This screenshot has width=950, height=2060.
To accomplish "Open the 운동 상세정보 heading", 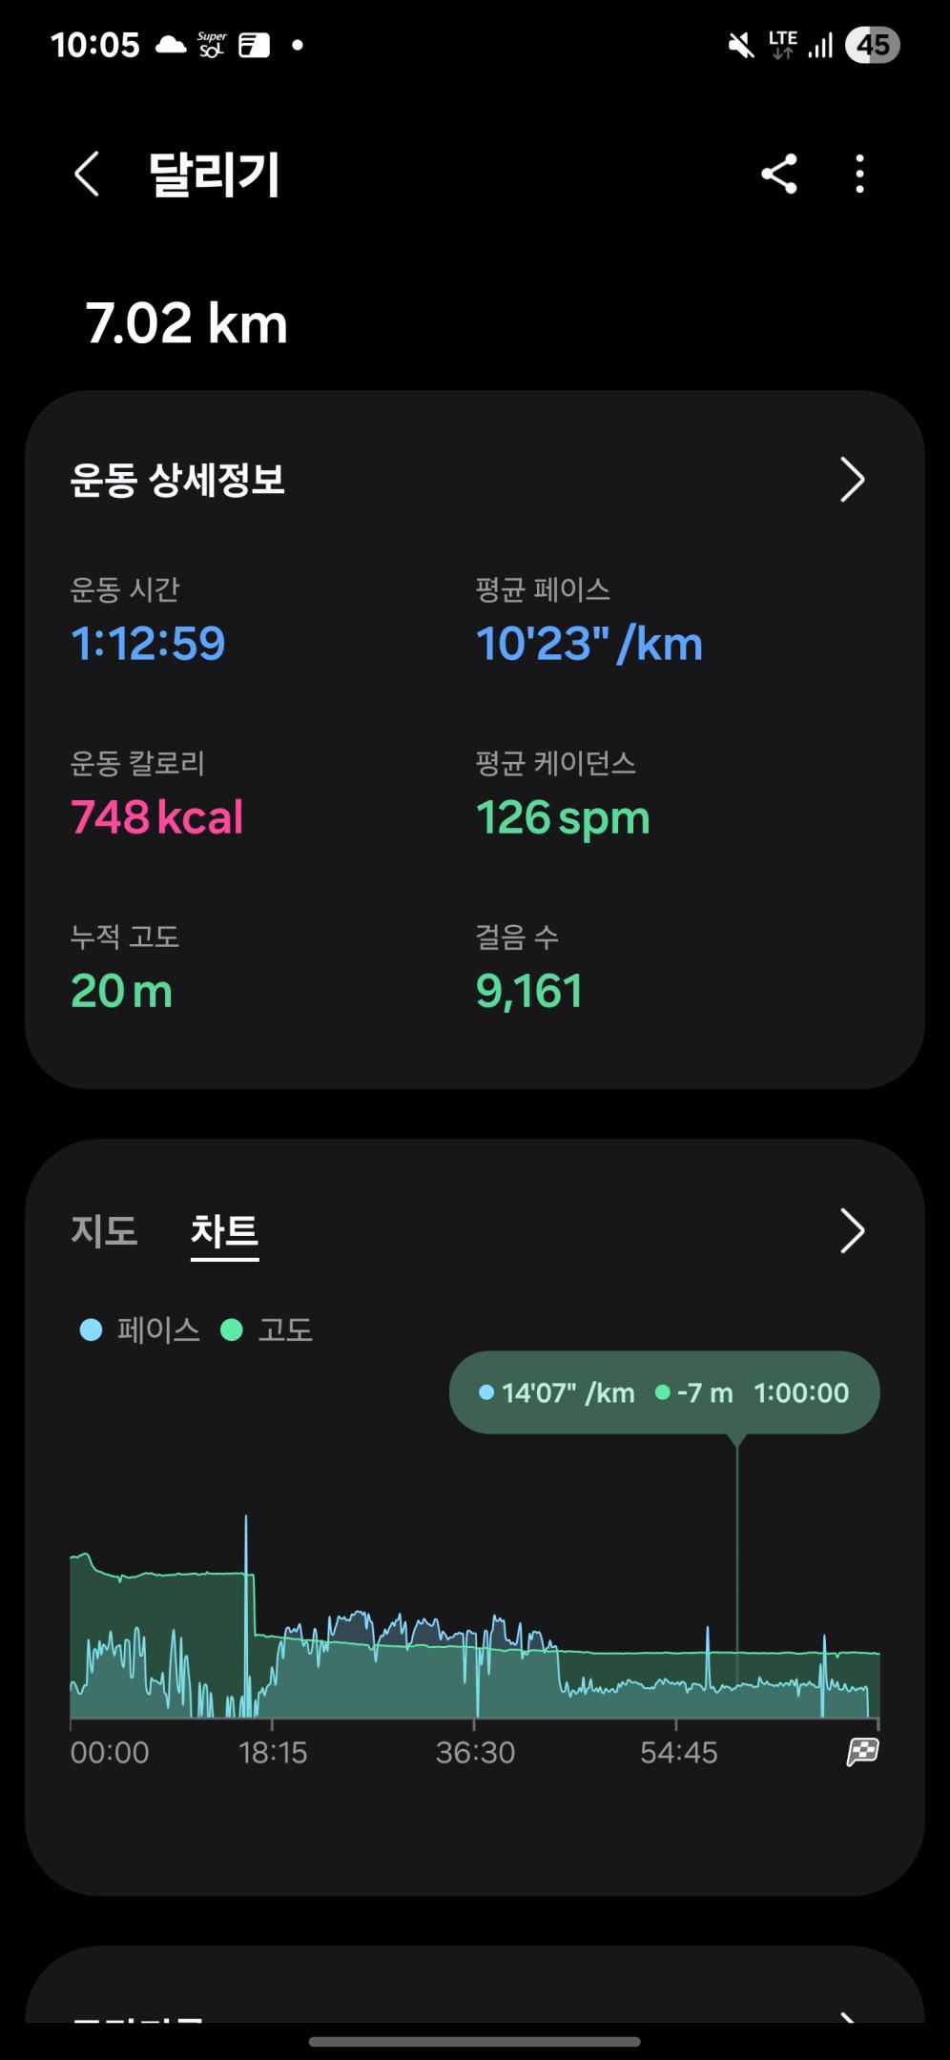I will coord(177,479).
